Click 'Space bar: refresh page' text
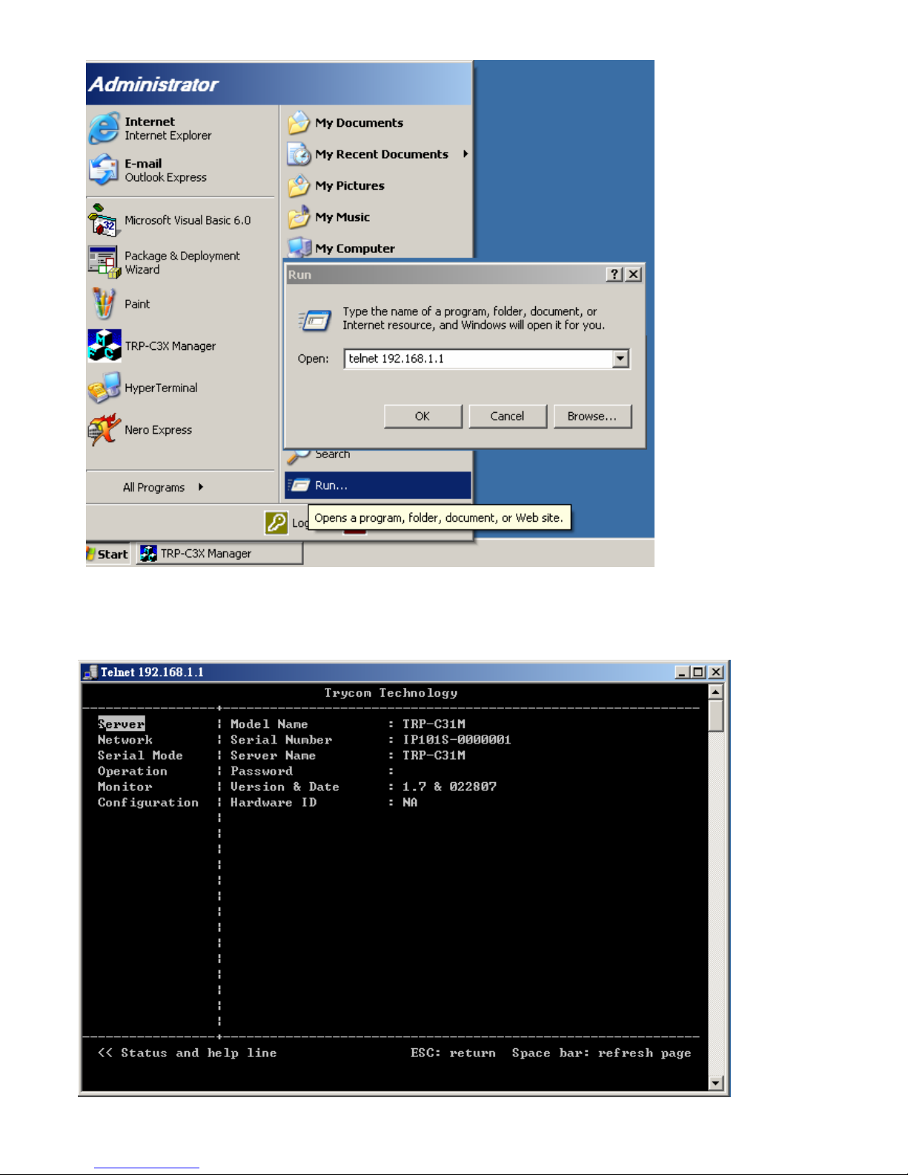This screenshot has height=1175, width=908. [601, 1053]
